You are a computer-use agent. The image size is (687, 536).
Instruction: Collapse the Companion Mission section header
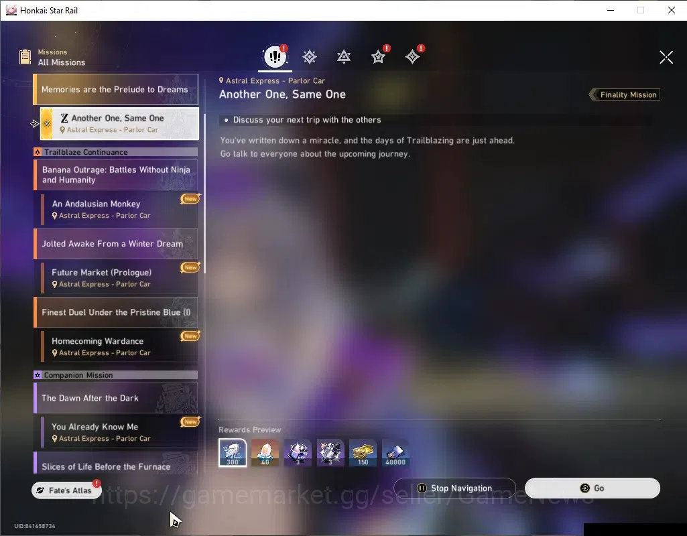coord(116,375)
